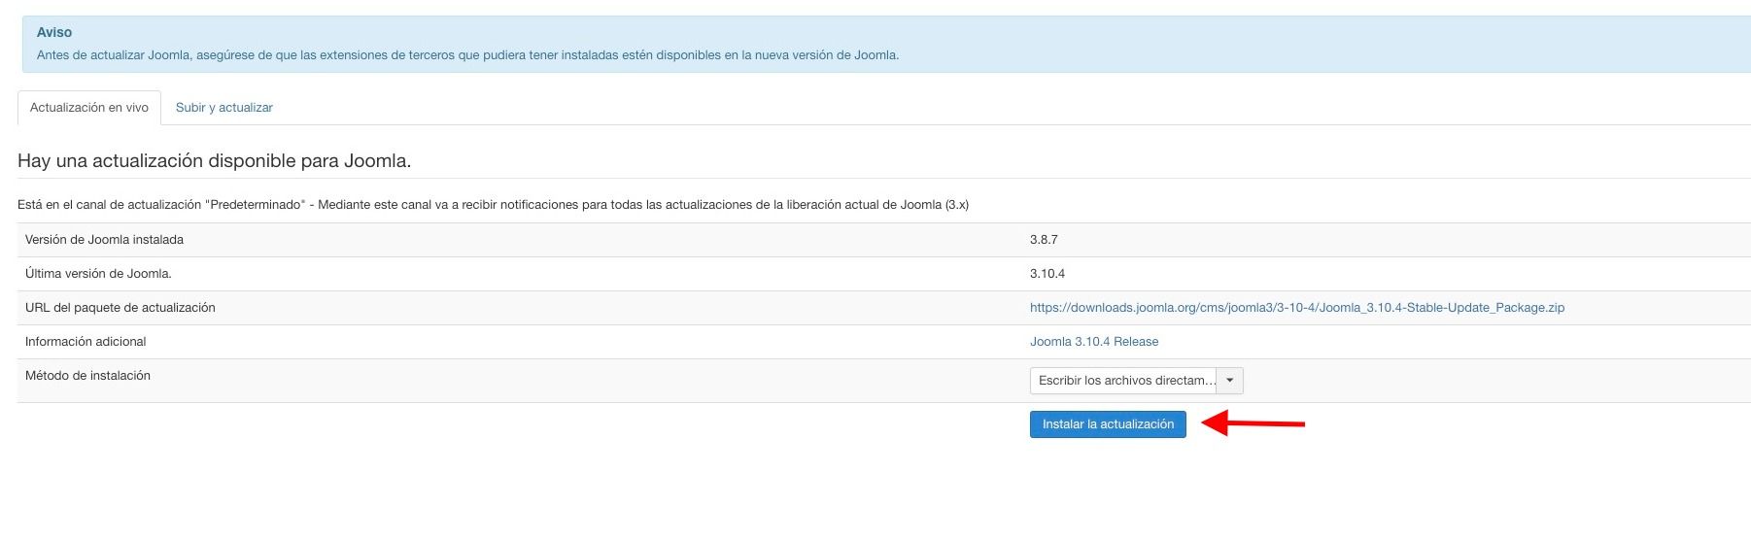Screen dimensions: 1751x540
Task: Switch to the 'Actualización en vivo' tab
Action: point(89,108)
